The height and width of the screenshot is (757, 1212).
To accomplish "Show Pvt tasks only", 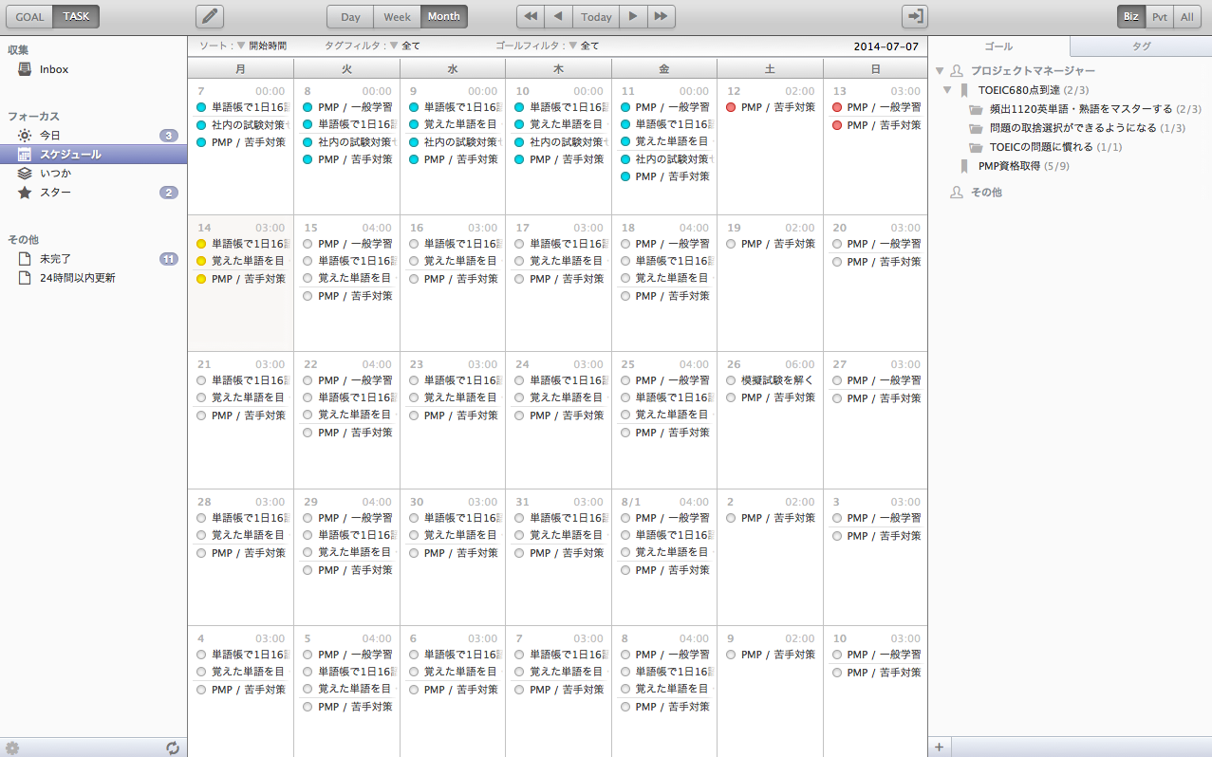I will [x=1160, y=16].
